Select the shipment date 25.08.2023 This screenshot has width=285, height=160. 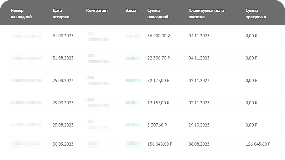[x=63, y=125]
